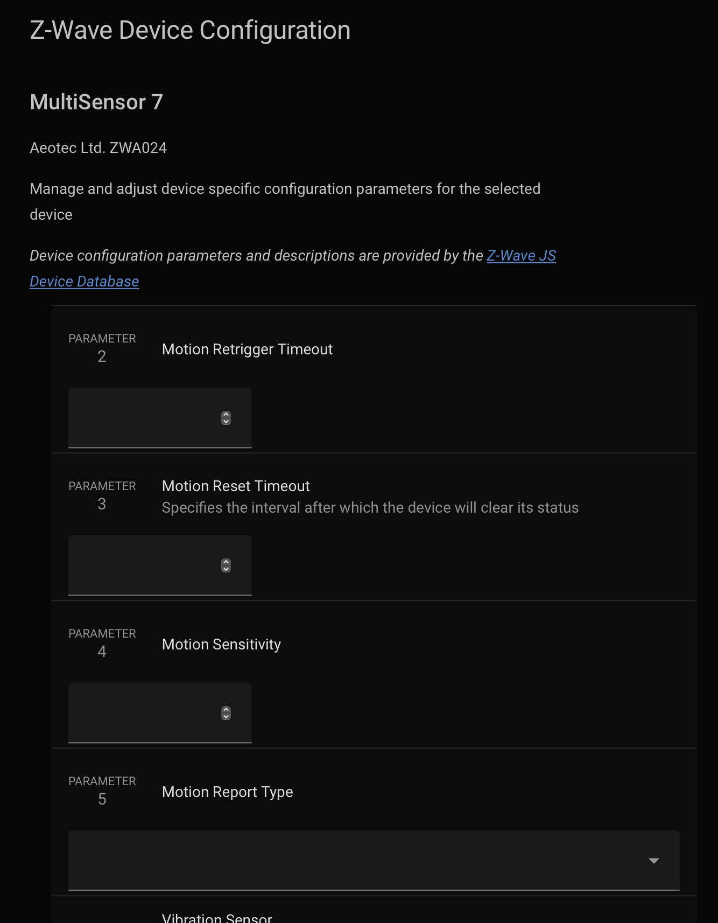This screenshot has height=923, width=718.
Task: Click the "PARAMETER 5" label
Action: click(102, 791)
